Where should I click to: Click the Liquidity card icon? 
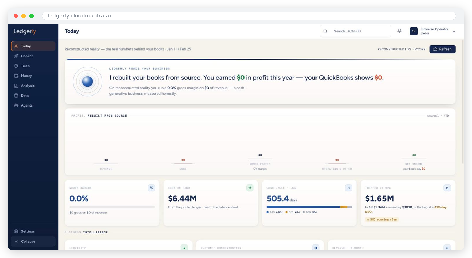[x=184, y=248]
